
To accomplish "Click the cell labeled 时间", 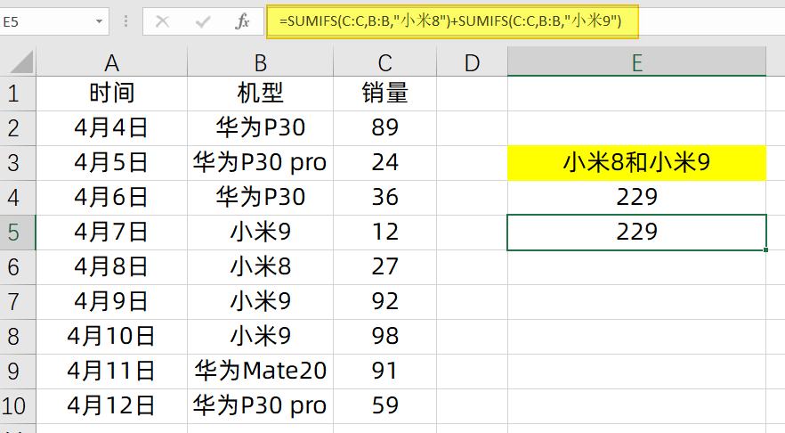I will pyautogui.click(x=111, y=94).
